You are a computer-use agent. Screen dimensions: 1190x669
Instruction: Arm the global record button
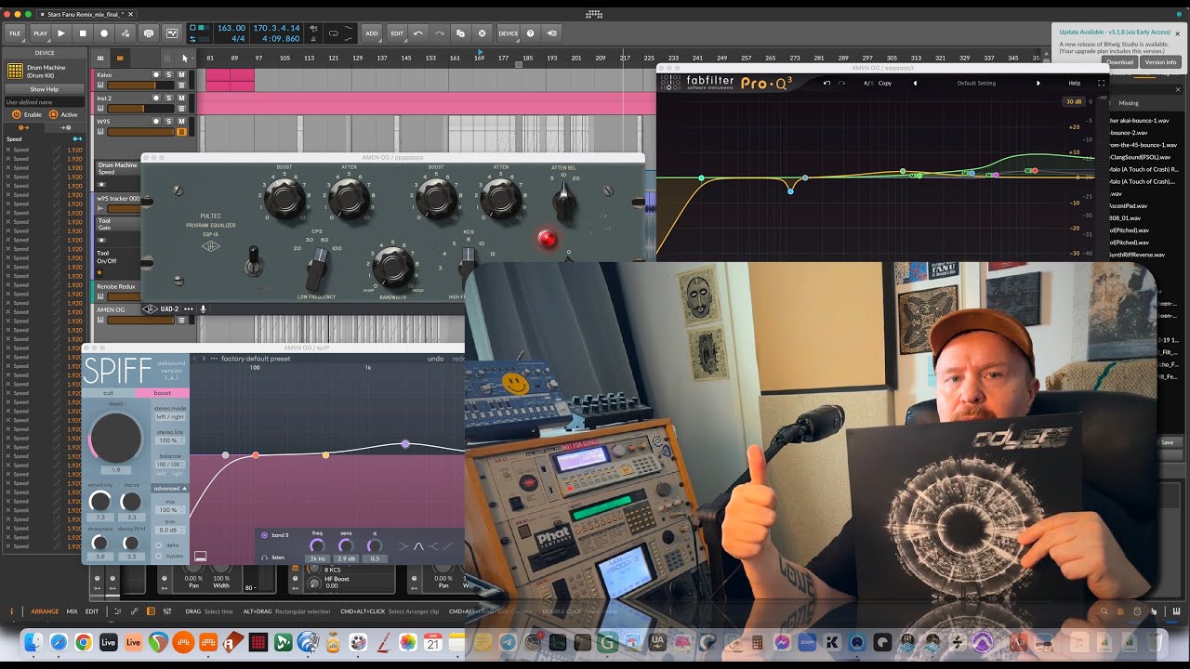(x=104, y=33)
